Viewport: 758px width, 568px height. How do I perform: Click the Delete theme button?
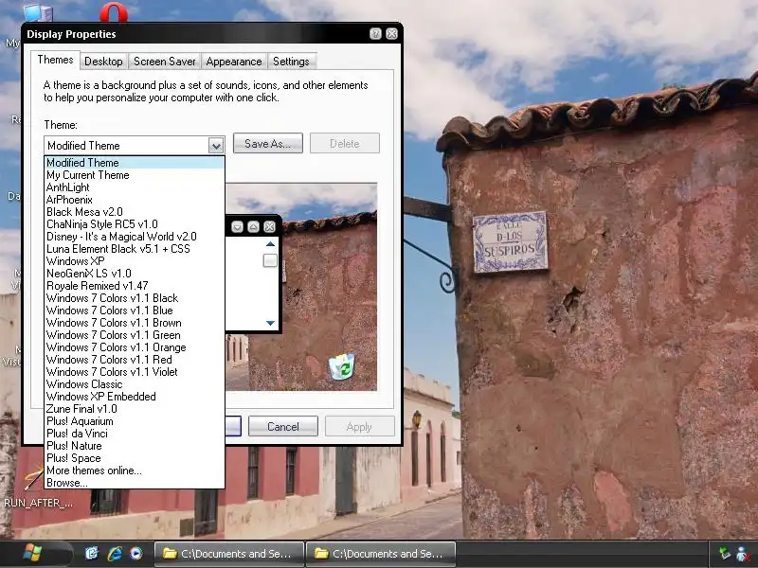[x=345, y=144]
